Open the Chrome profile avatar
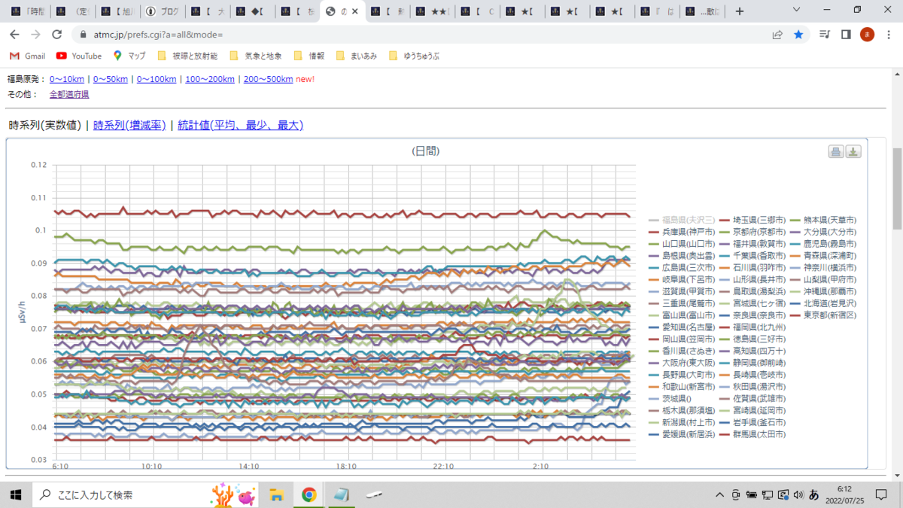The width and height of the screenshot is (903, 508). pos(867,35)
